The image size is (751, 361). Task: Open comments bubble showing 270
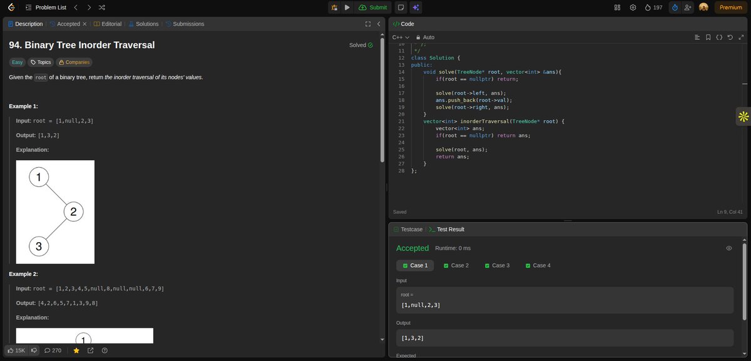(53, 350)
